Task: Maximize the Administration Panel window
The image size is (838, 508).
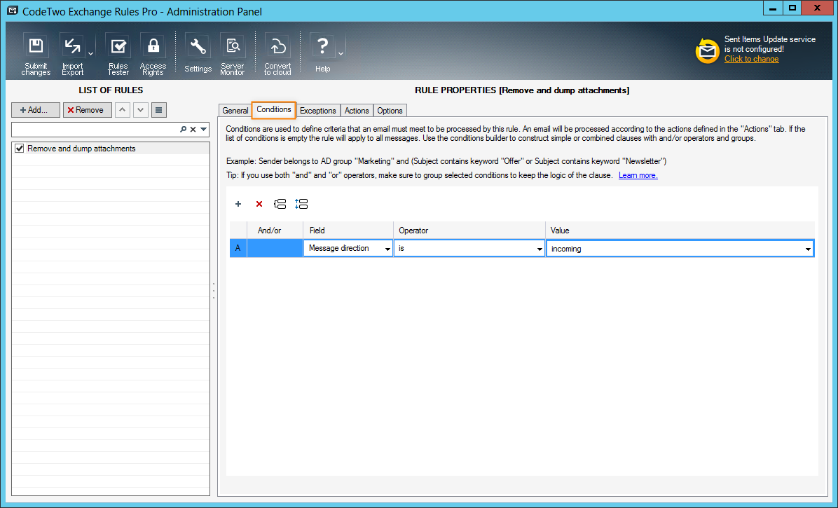Action: [x=792, y=8]
